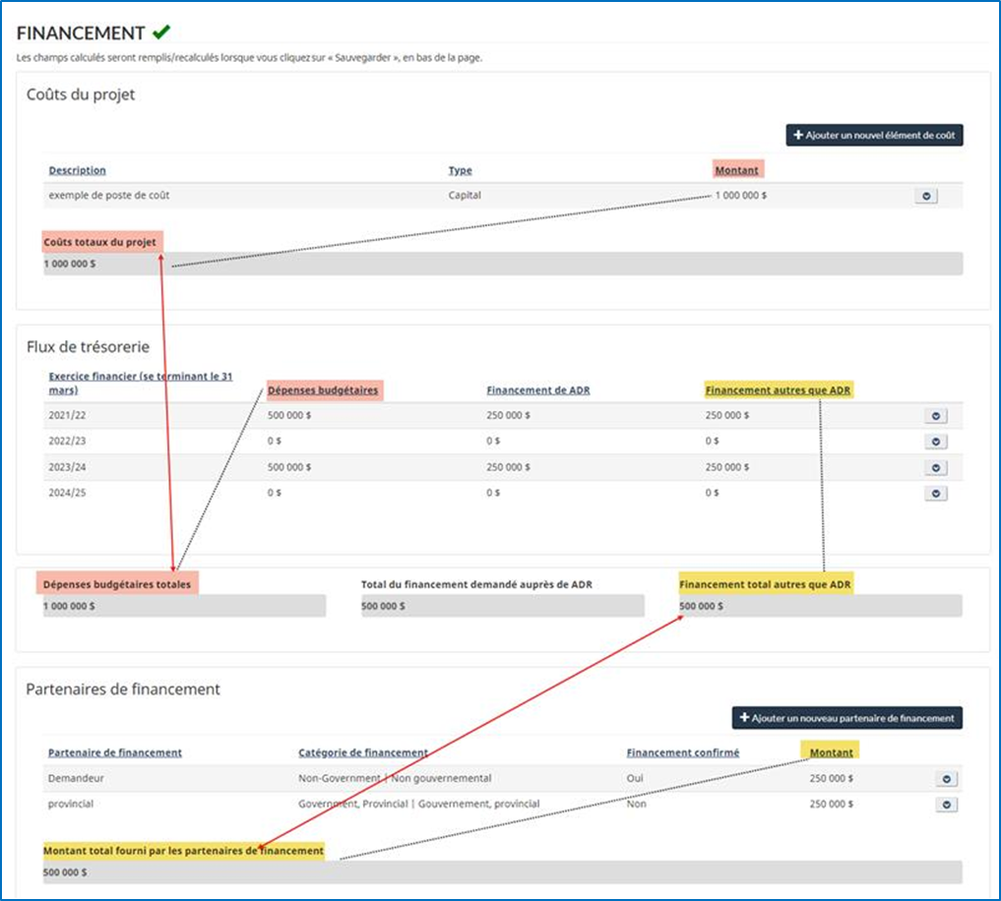1001x901 pixels.
Task: Click the 'Dépenses budgétaires totales' value field
Action: coord(184,606)
